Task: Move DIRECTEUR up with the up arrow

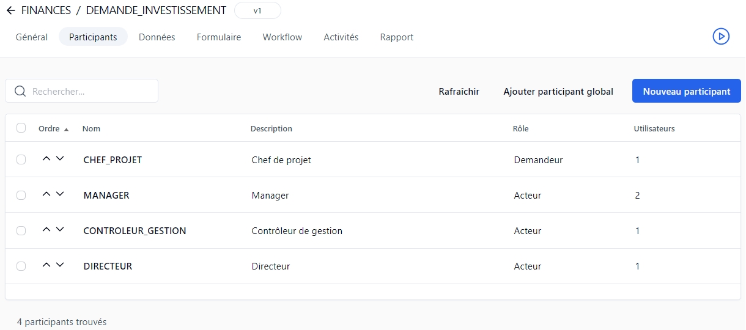Action: 46,265
